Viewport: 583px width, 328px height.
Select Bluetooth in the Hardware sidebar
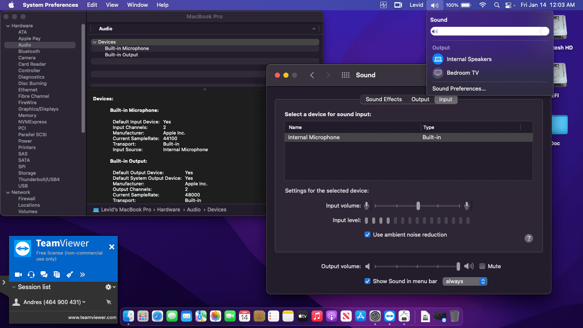[x=29, y=52]
